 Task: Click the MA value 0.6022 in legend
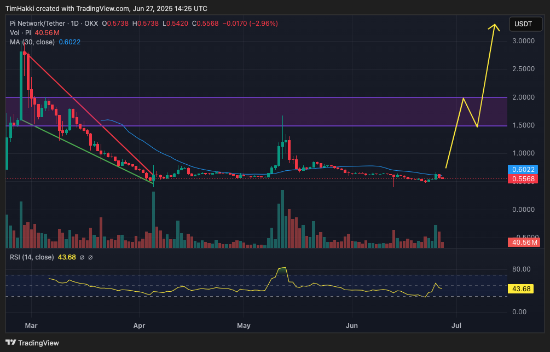tap(70, 42)
